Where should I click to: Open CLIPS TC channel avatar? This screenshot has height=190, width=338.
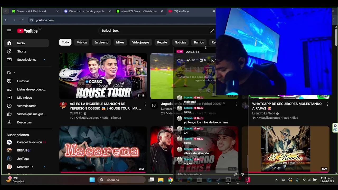pos(63,105)
